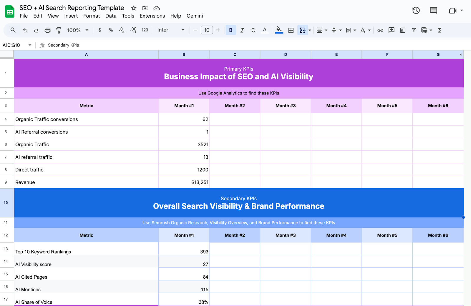Viewport: 471px width, 306px height.
Task: Click the insert link icon
Action: point(380,30)
